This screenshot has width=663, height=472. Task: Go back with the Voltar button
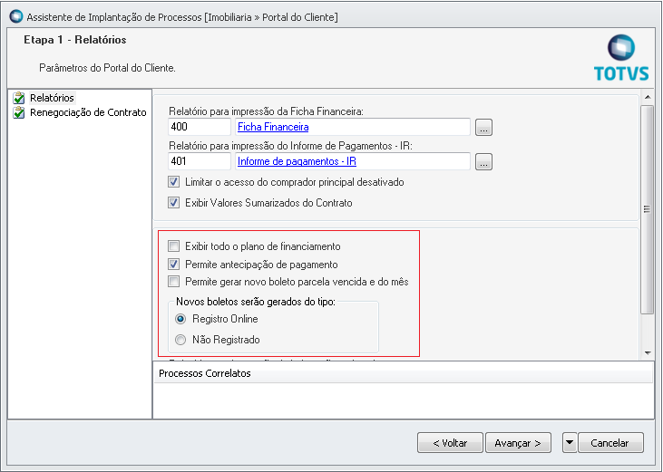pos(450,443)
